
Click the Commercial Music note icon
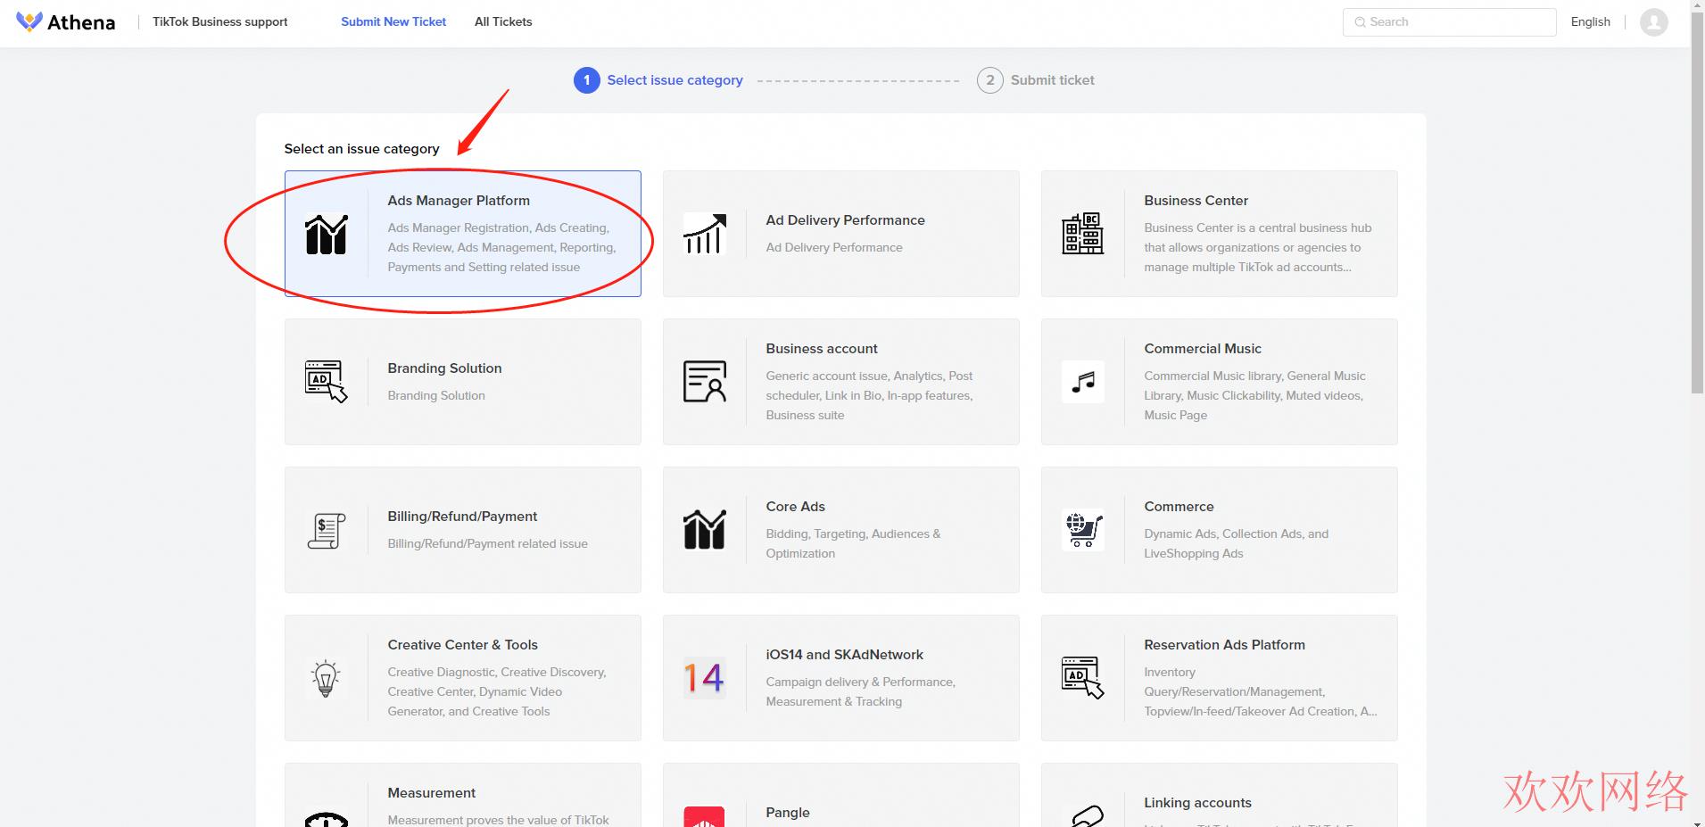click(1083, 382)
